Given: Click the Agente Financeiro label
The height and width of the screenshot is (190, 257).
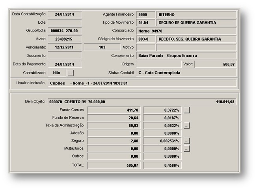Looking at the screenshot, I should coord(119,15).
